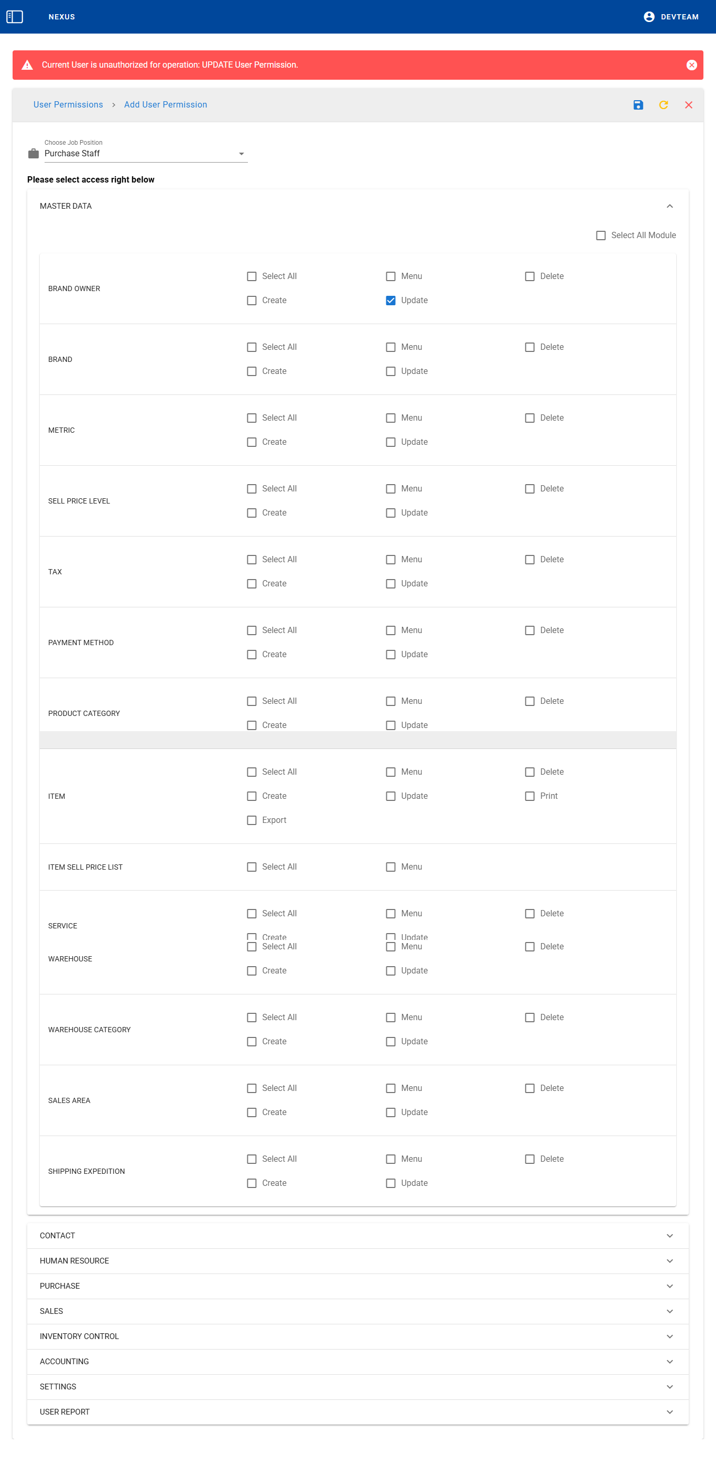
Task: Click the NEXUS app title
Action: point(62,17)
